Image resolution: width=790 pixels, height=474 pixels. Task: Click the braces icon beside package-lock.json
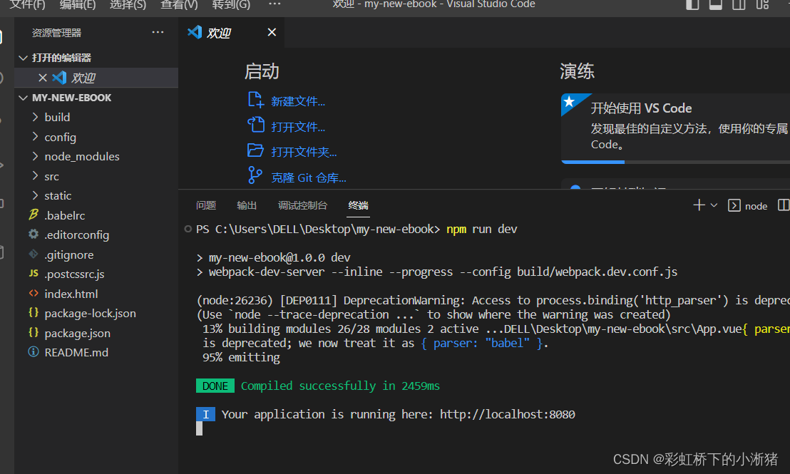pyautogui.click(x=34, y=312)
